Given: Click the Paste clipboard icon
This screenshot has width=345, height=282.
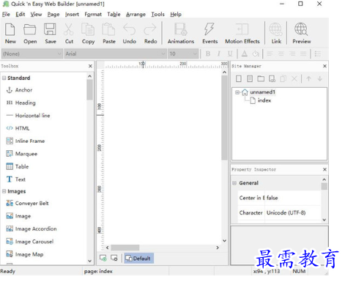Looking at the screenshot, I should pos(109,34).
